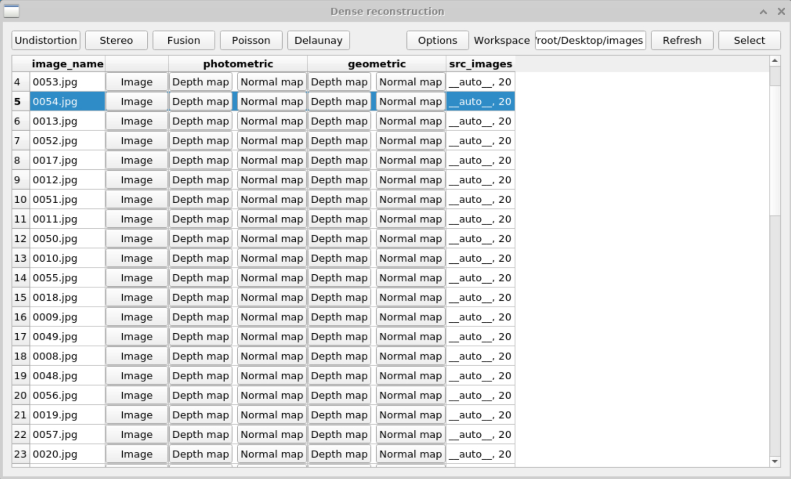Run the Fusion button
This screenshot has width=791, height=479.
click(x=183, y=40)
